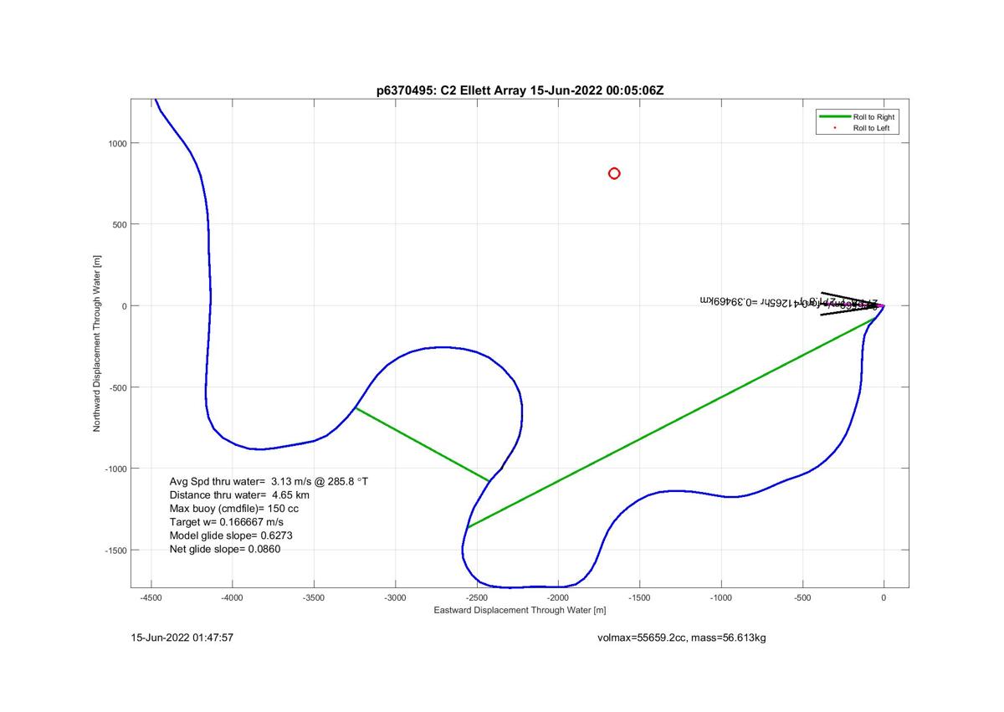Click the x-axis tick label -500
Image resolution: width=1004 pixels, height=712 pixels.
802,598
